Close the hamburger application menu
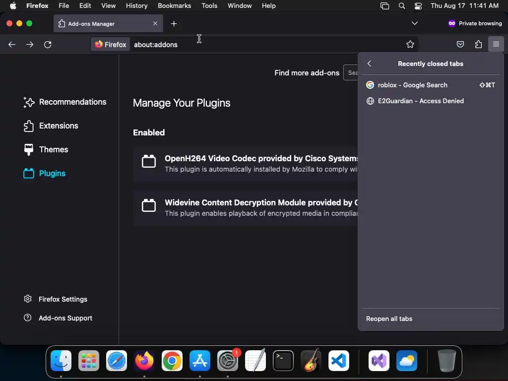This screenshot has height=381, width=508. tap(496, 44)
